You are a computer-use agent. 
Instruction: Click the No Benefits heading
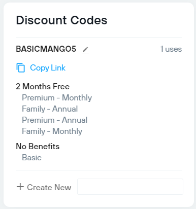tap(38, 146)
